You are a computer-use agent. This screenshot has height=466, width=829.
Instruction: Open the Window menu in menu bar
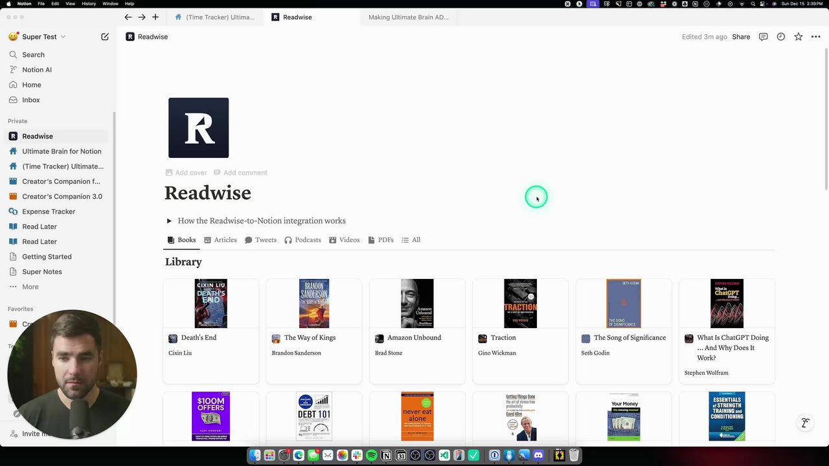click(110, 4)
